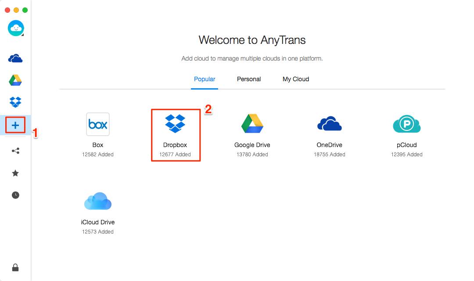Click the "13780 Added" count
The image size is (474, 281).
tap(252, 154)
